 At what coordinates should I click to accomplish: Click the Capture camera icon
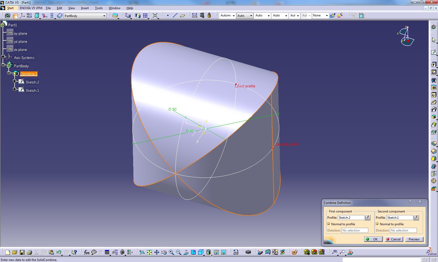[x=248, y=252]
